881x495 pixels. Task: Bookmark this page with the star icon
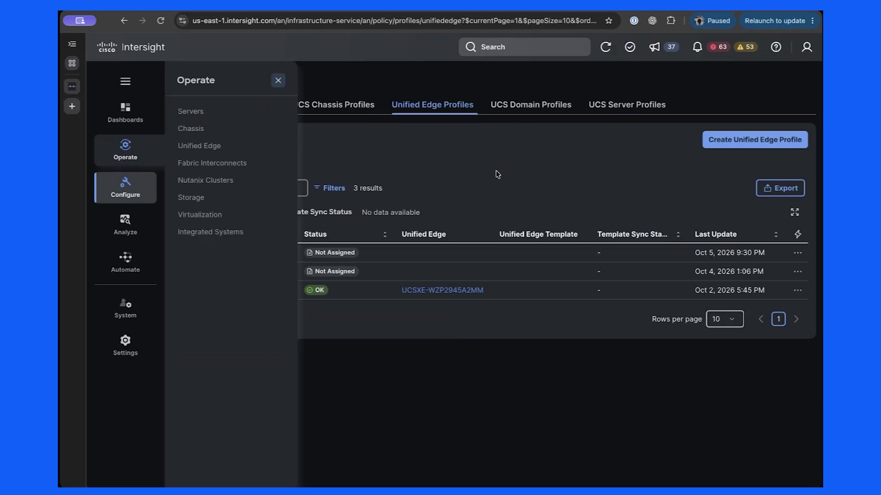[609, 21]
